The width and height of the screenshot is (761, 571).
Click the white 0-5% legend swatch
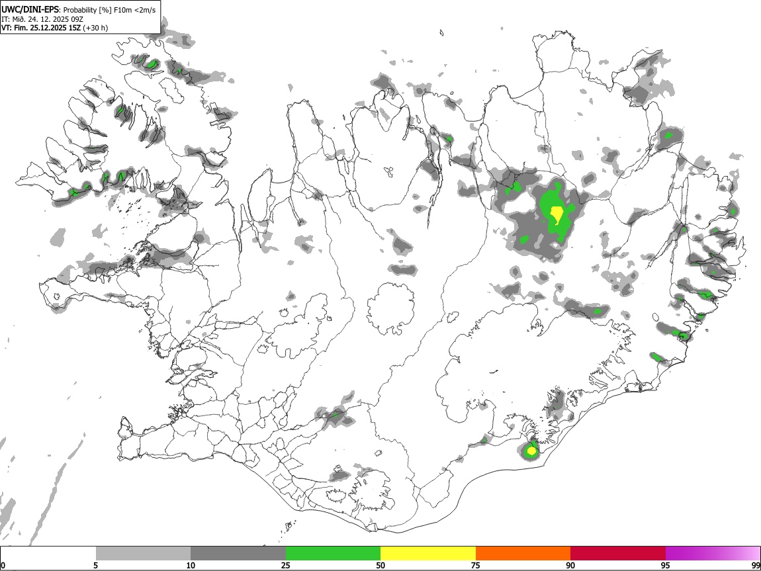(x=48, y=554)
